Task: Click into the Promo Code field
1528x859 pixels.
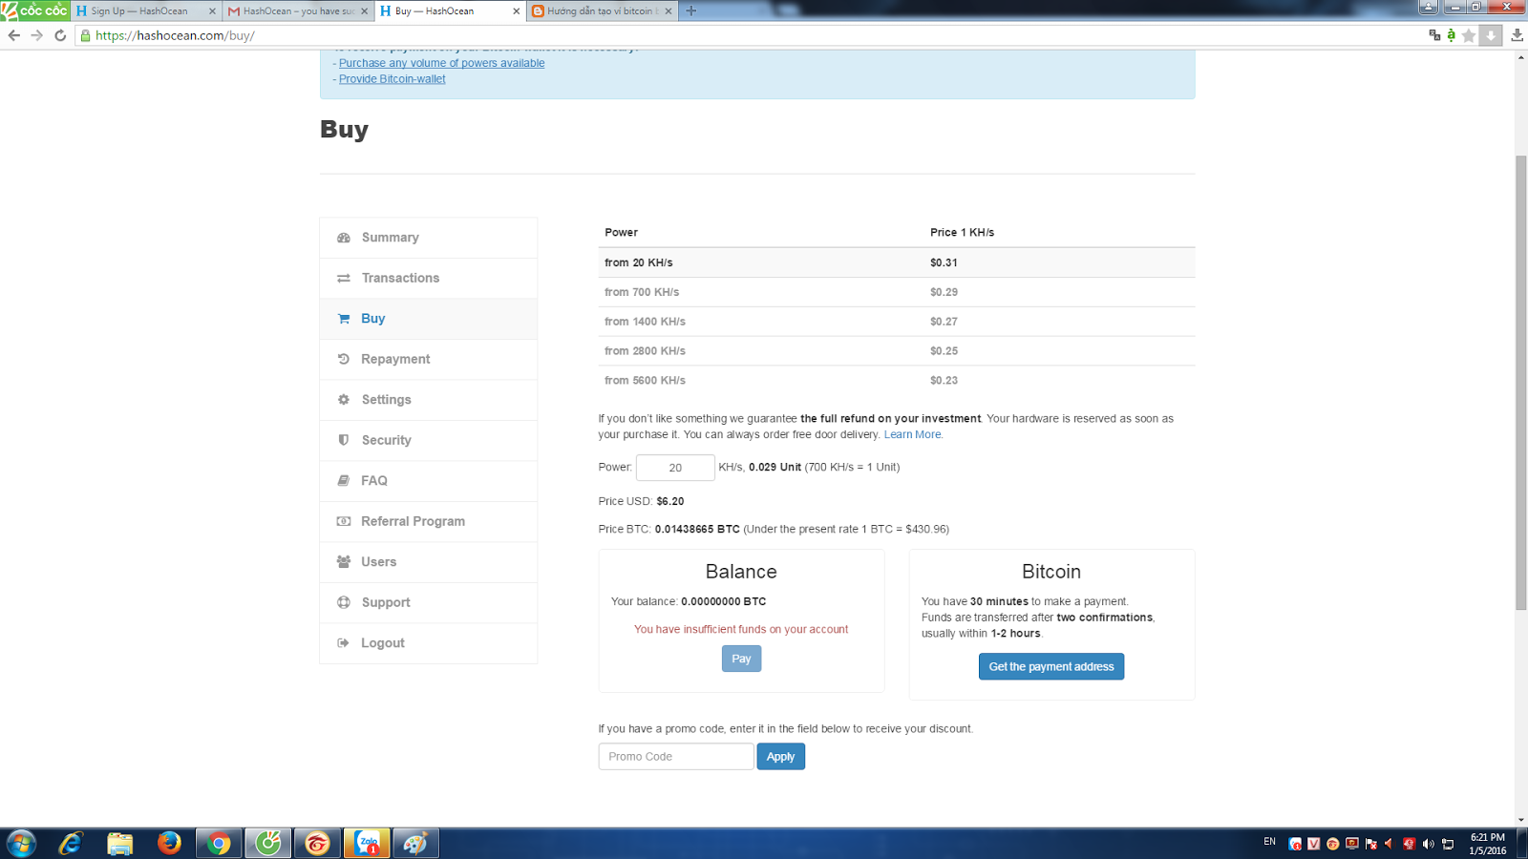Action: 676,757
